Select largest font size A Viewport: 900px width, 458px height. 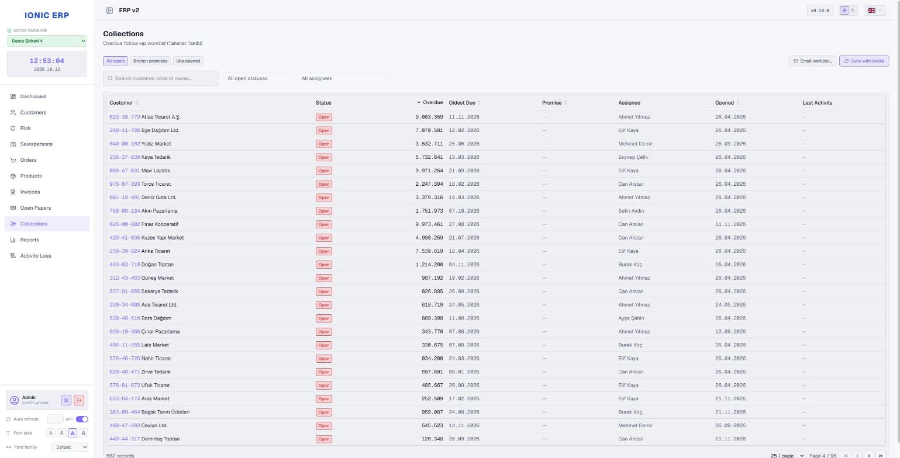84,433
